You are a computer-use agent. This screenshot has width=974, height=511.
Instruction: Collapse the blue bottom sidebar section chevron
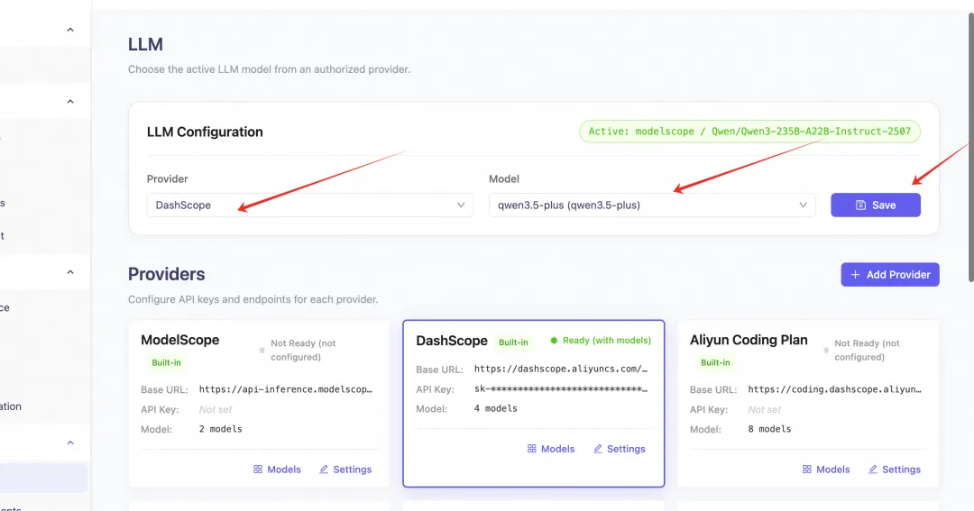click(70, 443)
